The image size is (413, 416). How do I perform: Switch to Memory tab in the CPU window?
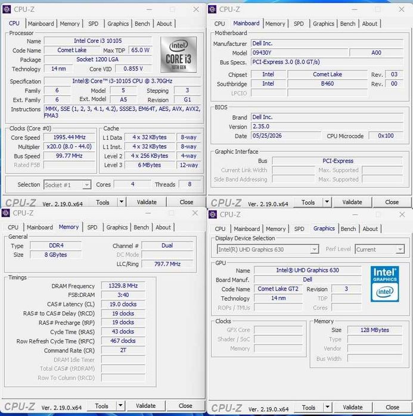(x=70, y=24)
